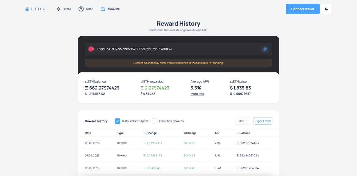
Task: Open the More info link under Average APR
Action: pyautogui.click(x=197, y=94)
